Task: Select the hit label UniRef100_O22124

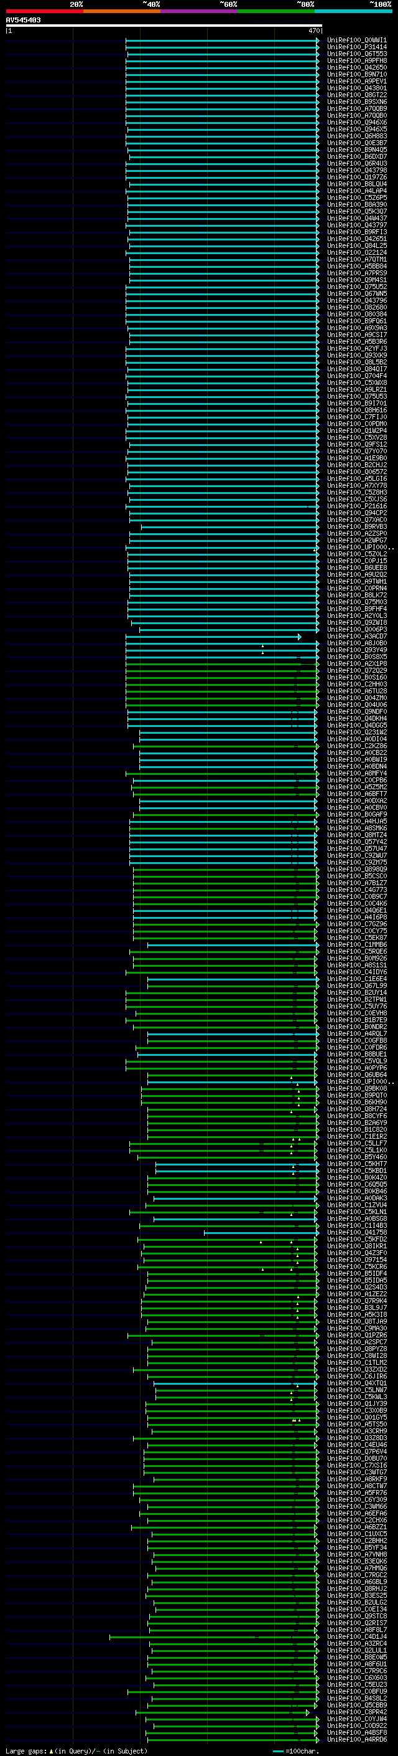Action: (x=356, y=252)
